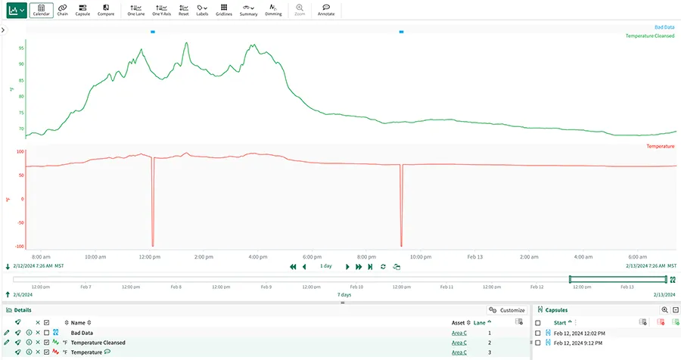681x360 pixels.
Task: Show info for Temperature Cleansed
Action: tap(29, 342)
